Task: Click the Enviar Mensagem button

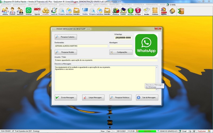Action: pos(66,97)
